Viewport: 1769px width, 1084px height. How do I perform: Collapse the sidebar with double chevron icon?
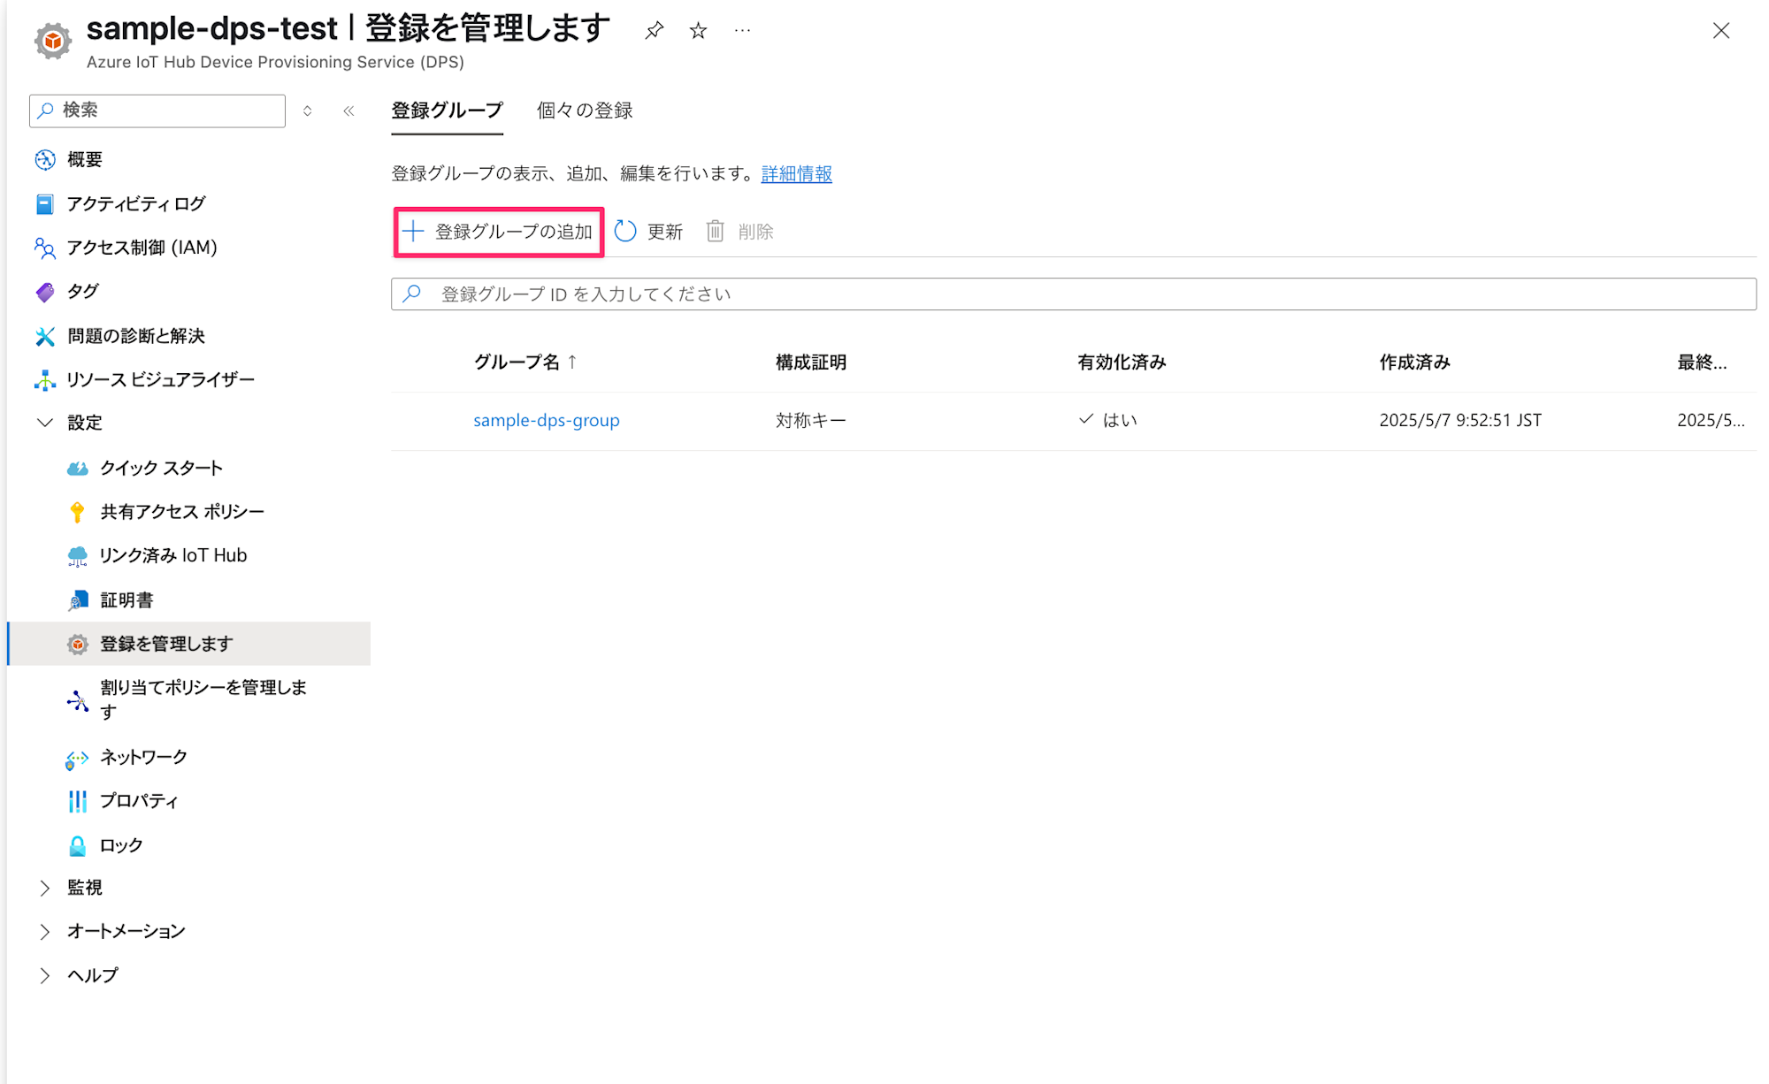click(348, 111)
